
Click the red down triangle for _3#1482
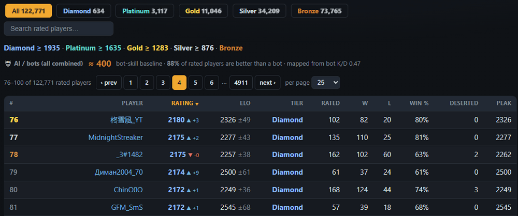(190, 155)
